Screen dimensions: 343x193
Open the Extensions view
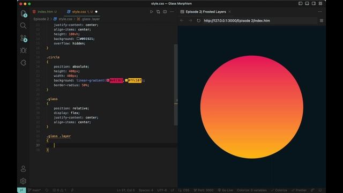[23, 63]
